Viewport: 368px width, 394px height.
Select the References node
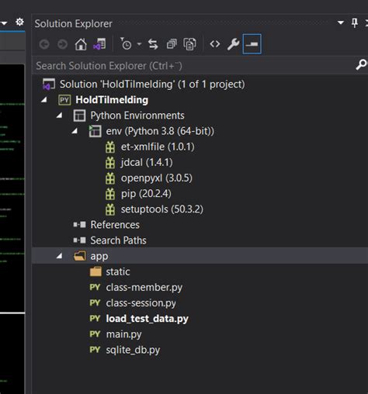[115, 225]
